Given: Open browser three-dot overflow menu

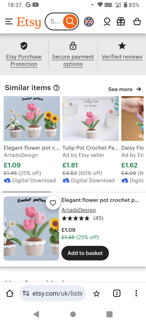Looking at the screenshot, I should pos(136,293).
